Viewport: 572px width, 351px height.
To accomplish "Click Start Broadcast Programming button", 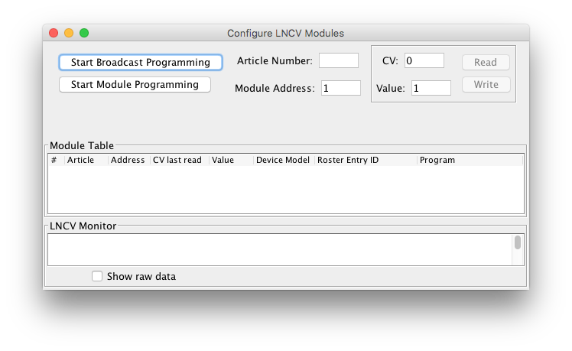I will coord(140,62).
